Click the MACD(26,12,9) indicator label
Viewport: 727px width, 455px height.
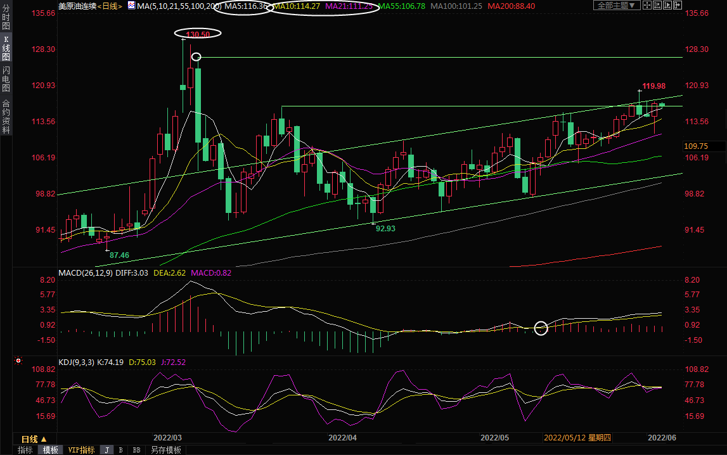click(85, 273)
